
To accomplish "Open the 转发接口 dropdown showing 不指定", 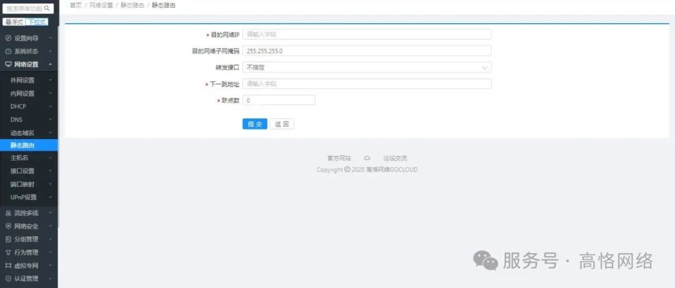I will pos(367,67).
